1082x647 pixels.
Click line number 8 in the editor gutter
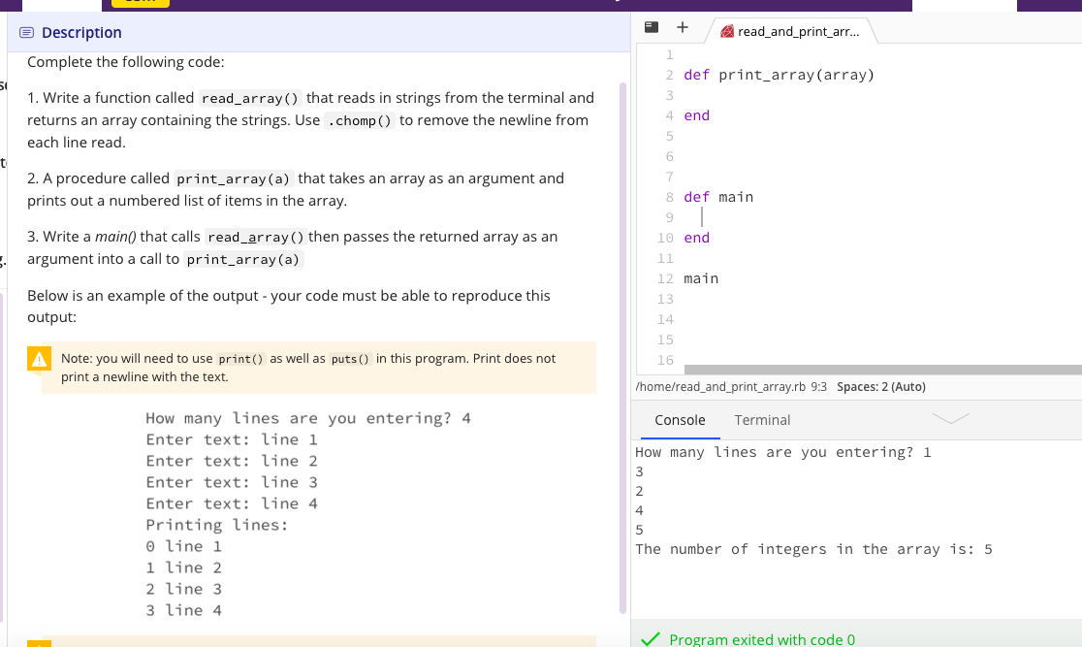(669, 196)
